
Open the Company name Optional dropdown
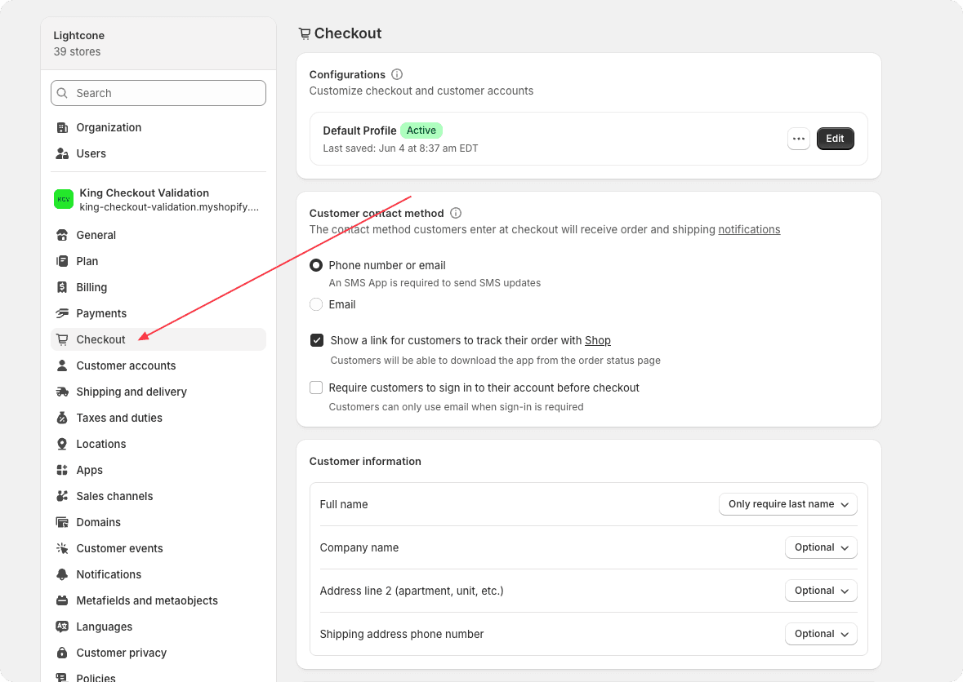[x=821, y=547]
